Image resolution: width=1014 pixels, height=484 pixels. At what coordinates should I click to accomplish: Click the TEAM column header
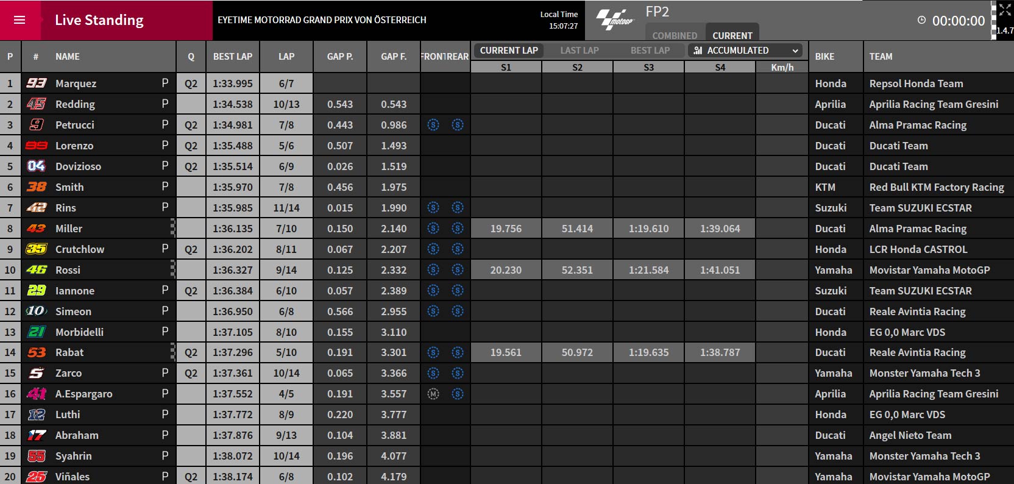(939, 57)
